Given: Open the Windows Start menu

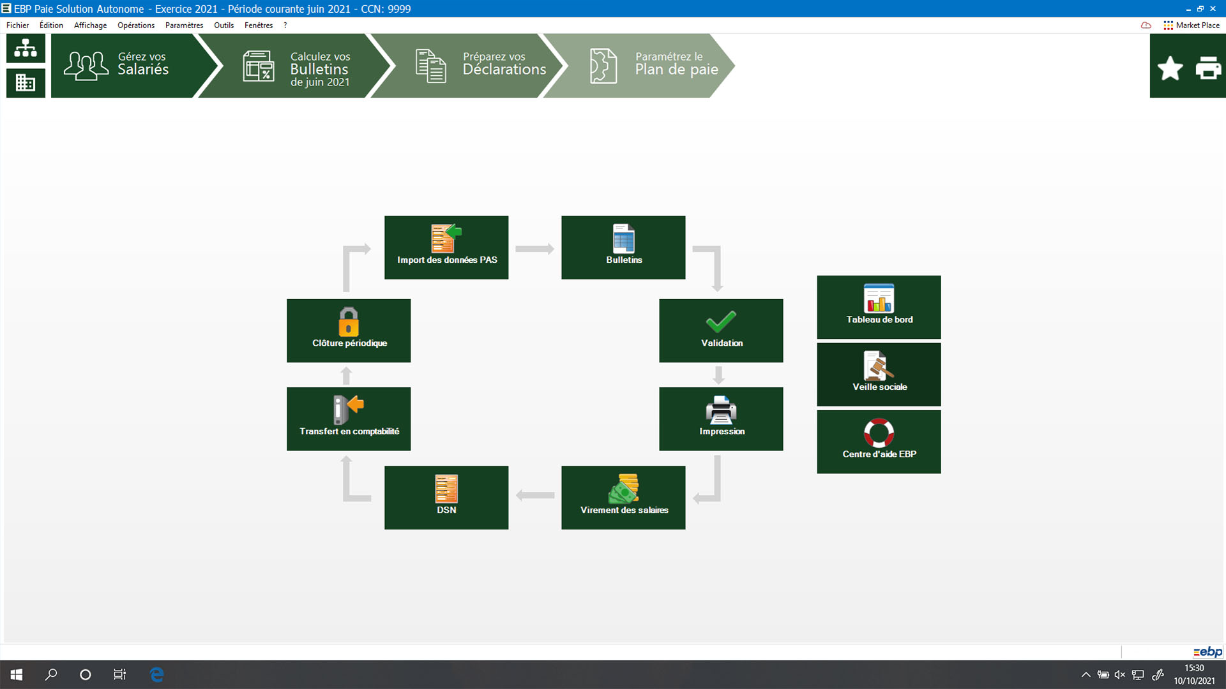Looking at the screenshot, I should [17, 674].
